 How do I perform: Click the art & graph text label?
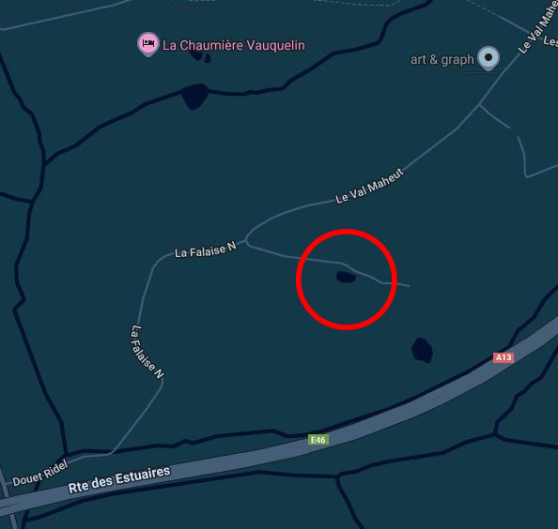[x=442, y=60]
